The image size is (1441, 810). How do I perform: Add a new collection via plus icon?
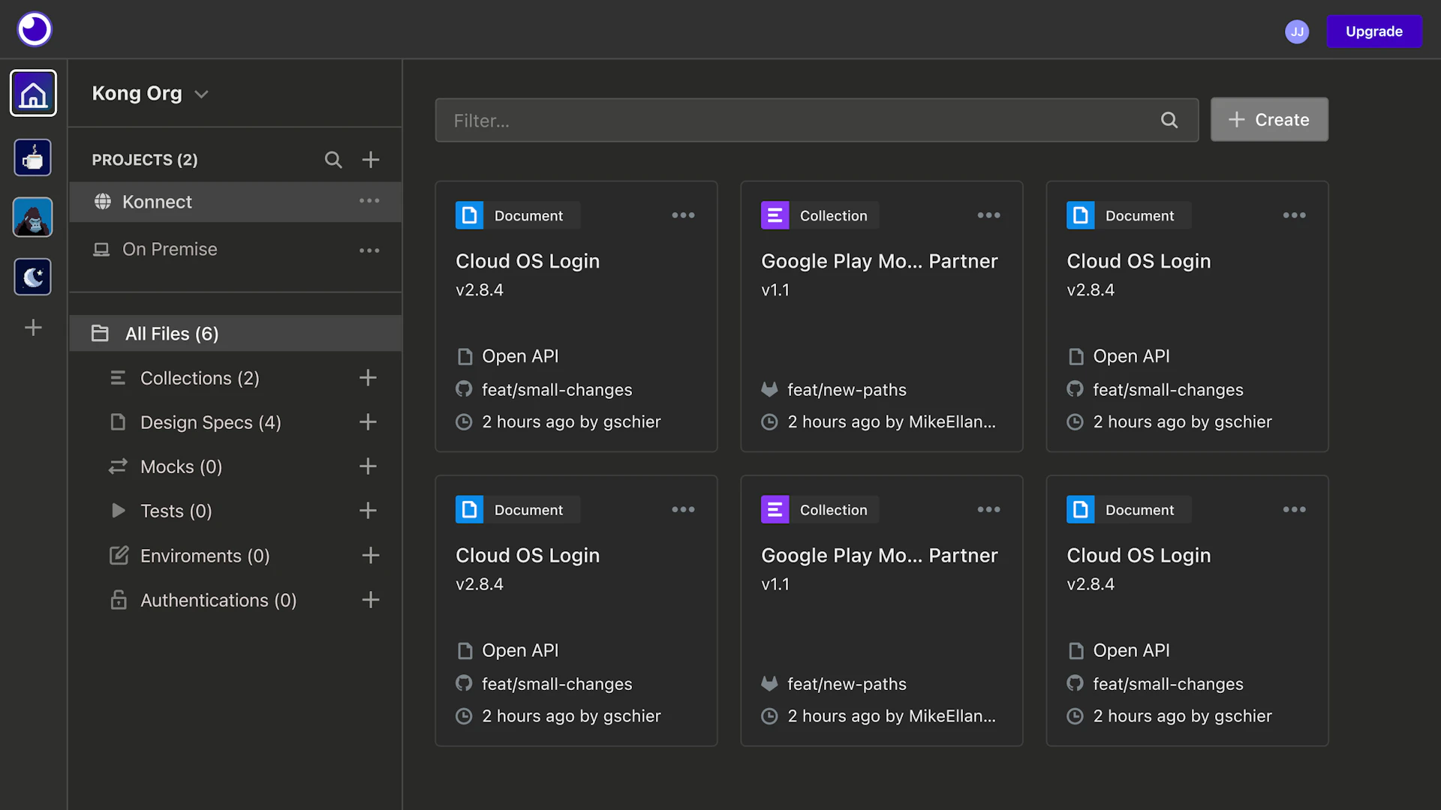368,378
